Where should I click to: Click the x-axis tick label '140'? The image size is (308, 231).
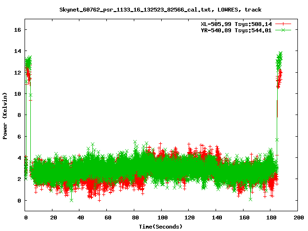[x=217, y=218]
